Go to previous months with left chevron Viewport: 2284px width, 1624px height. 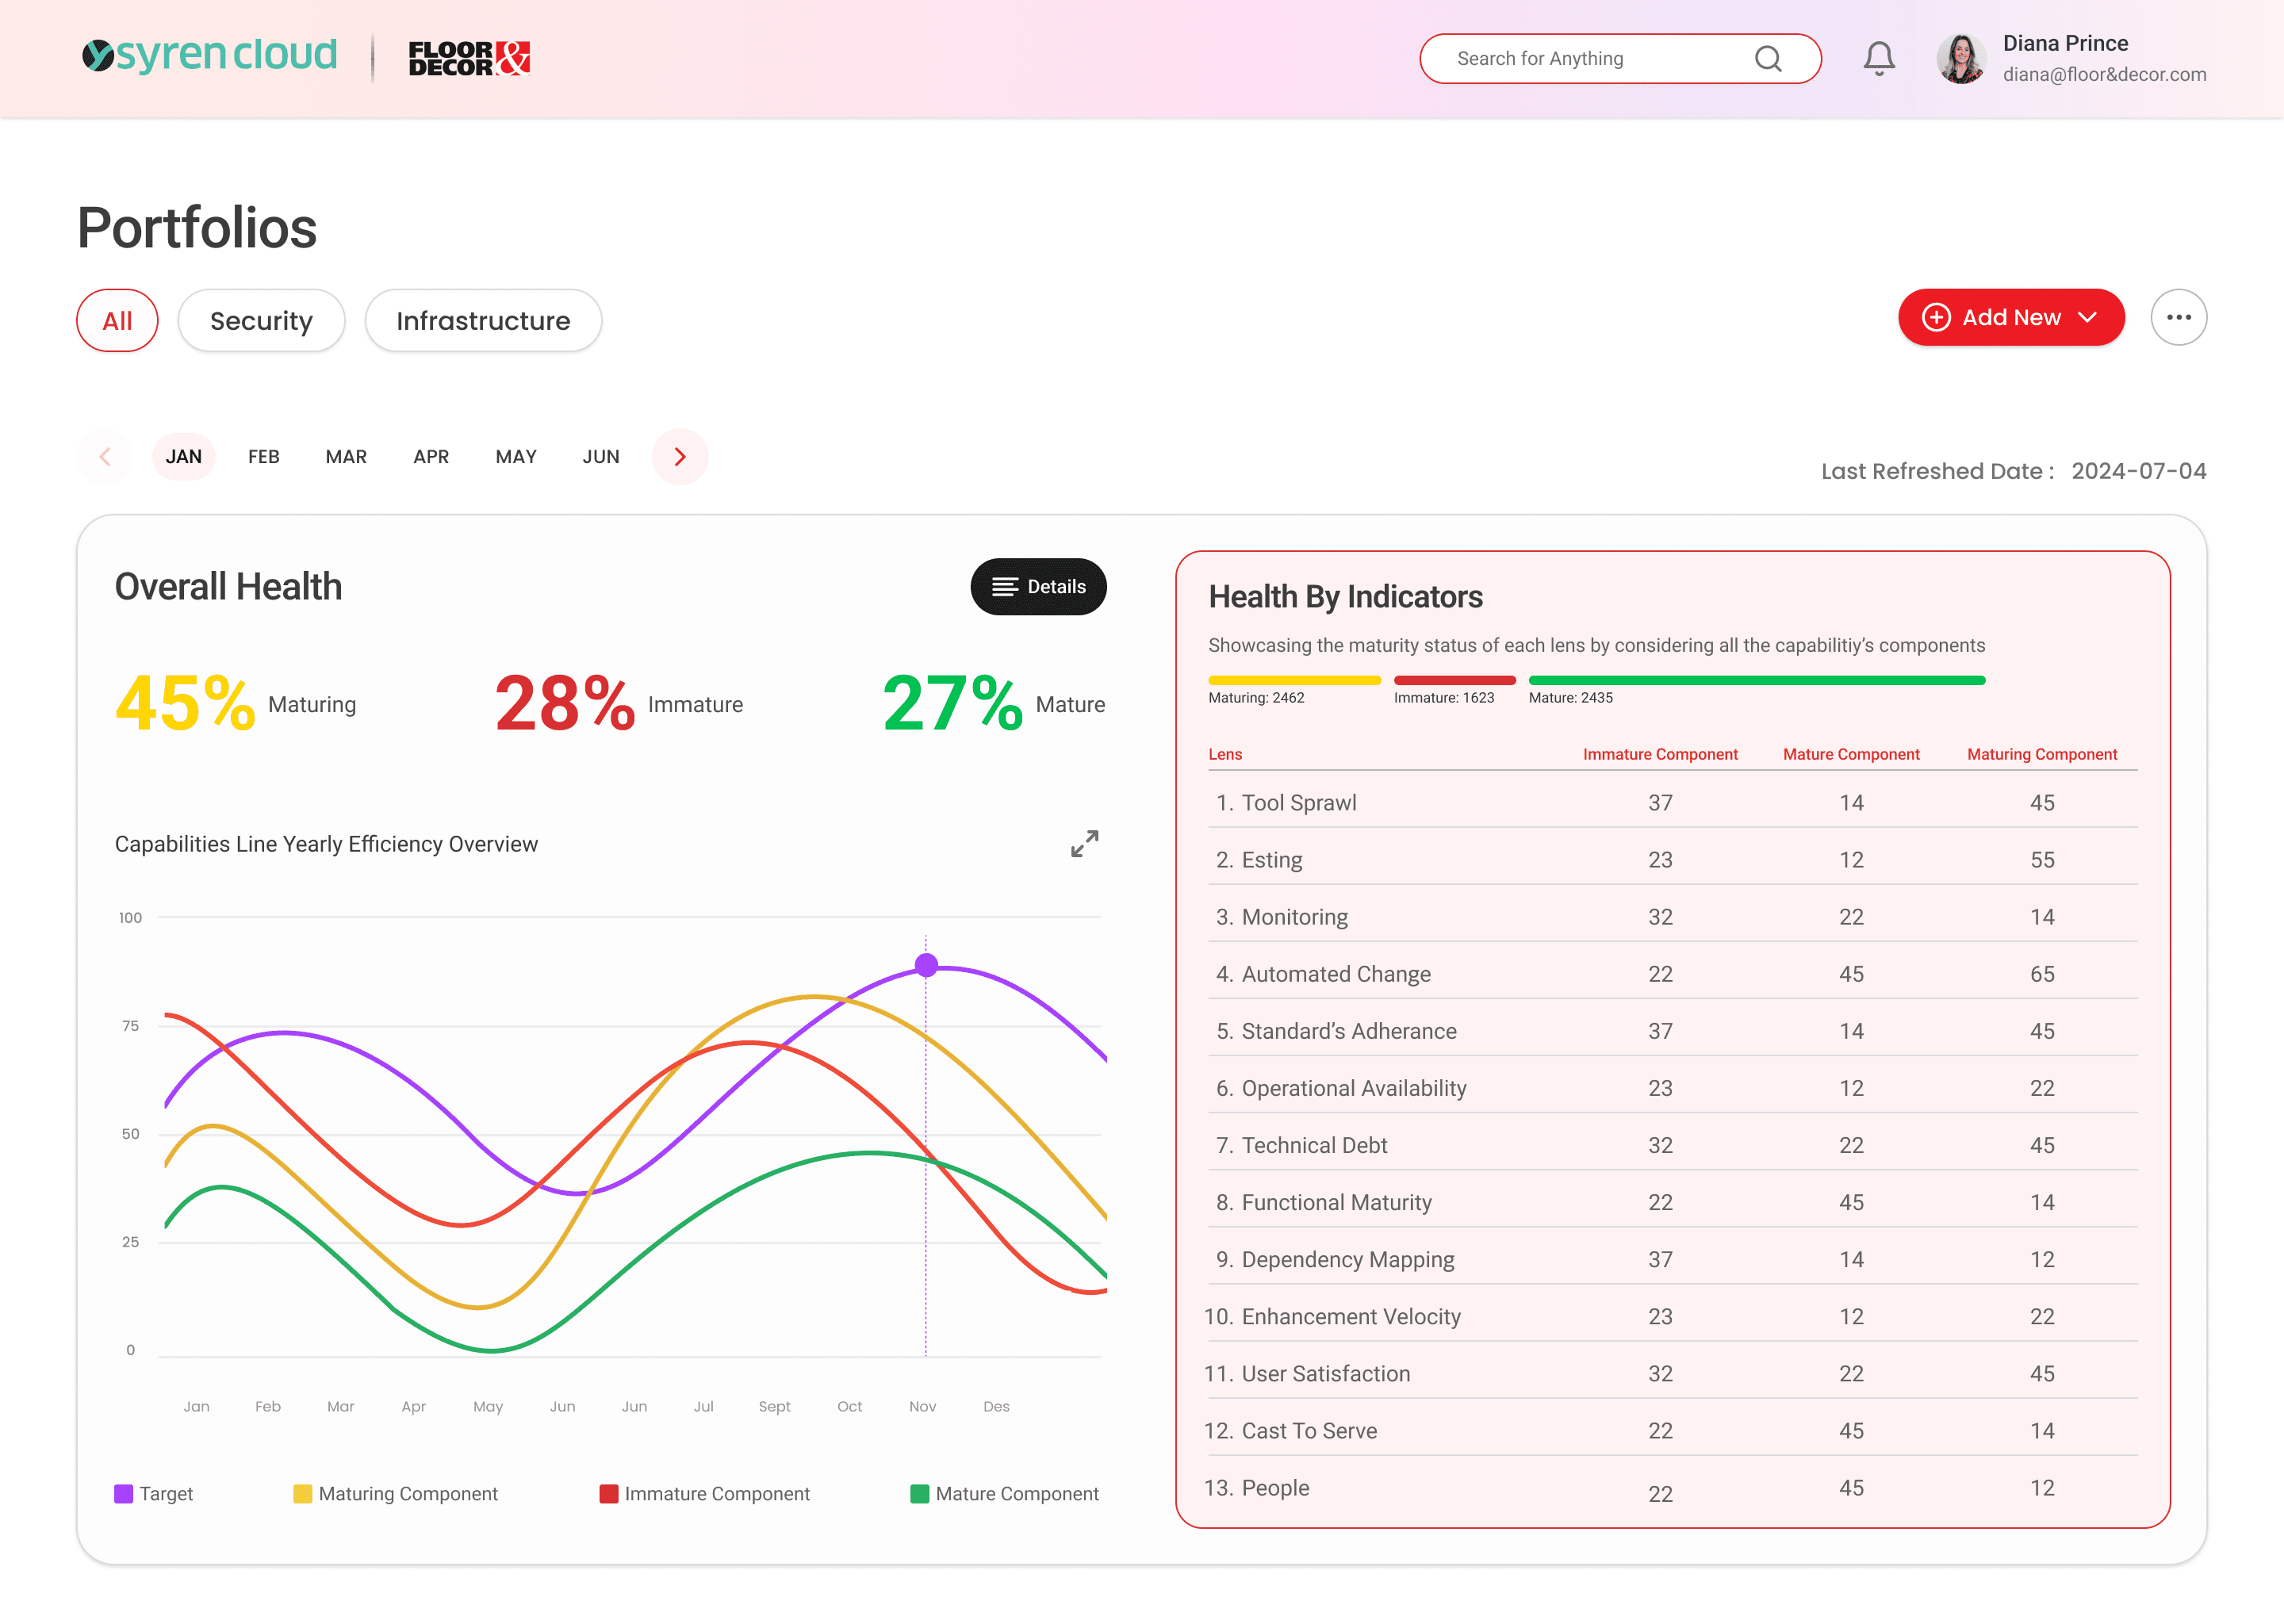(105, 457)
